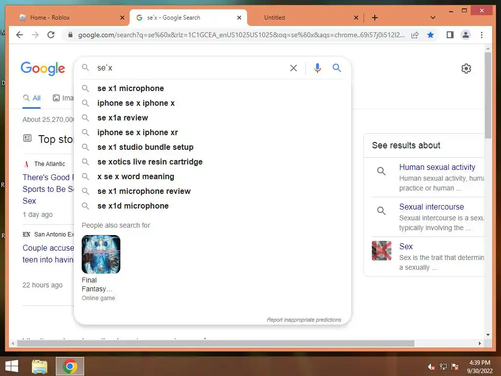This screenshot has width=501, height=376.
Task: Open the Windows Start menu
Action: pos(12,366)
